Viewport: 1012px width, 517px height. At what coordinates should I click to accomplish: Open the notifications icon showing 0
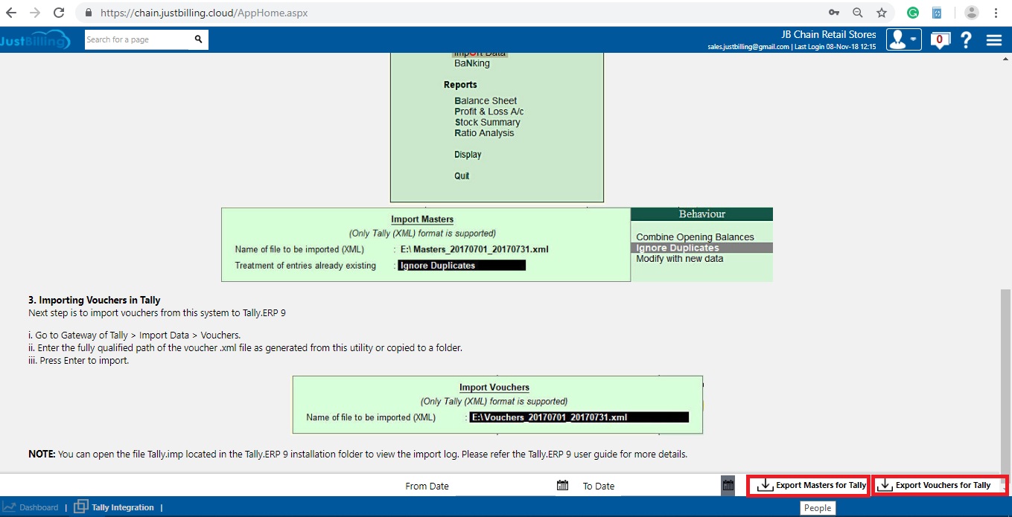[940, 40]
